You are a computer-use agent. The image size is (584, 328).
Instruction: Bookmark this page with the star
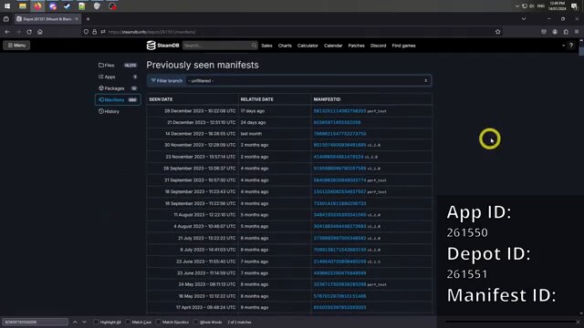498,32
